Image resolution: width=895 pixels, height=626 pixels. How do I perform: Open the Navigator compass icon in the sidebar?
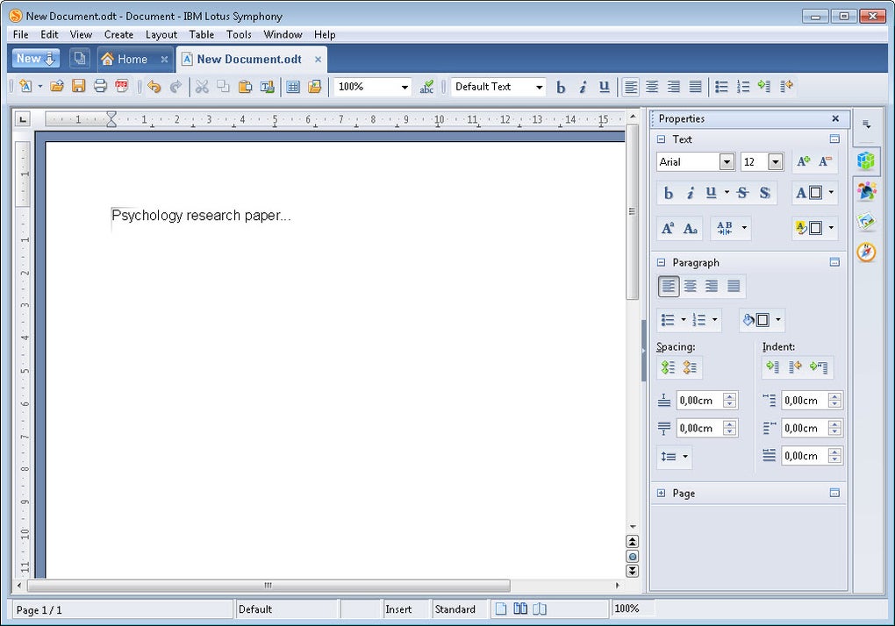tap(866, 252)
